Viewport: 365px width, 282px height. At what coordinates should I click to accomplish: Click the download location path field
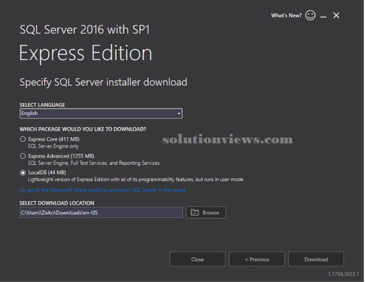pos(101,213)
